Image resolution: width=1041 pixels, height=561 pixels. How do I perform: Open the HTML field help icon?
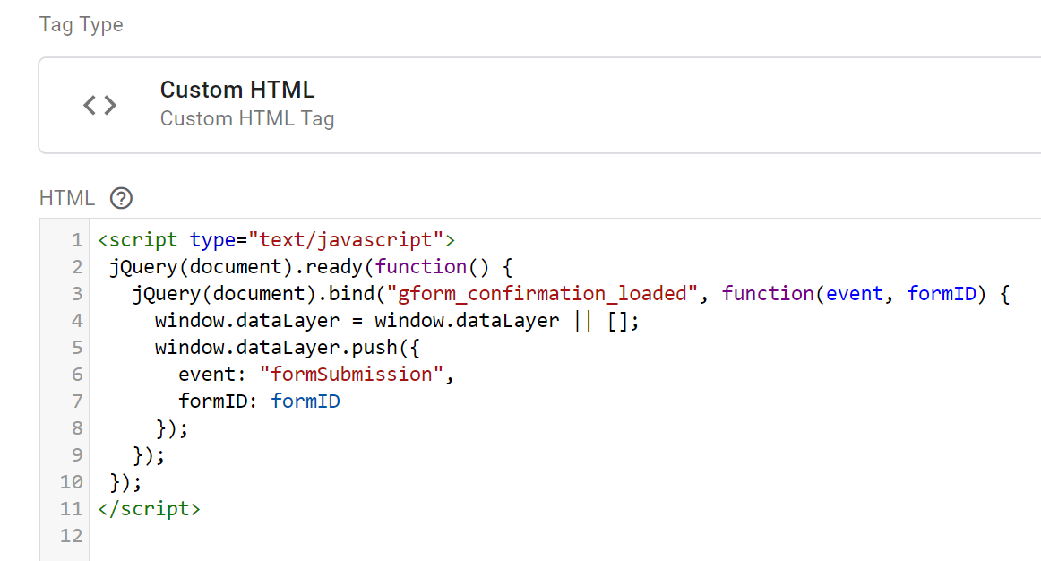click(x=121, y=198)
